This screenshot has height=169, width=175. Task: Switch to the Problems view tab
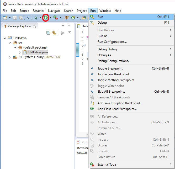(x=82, y=142)
